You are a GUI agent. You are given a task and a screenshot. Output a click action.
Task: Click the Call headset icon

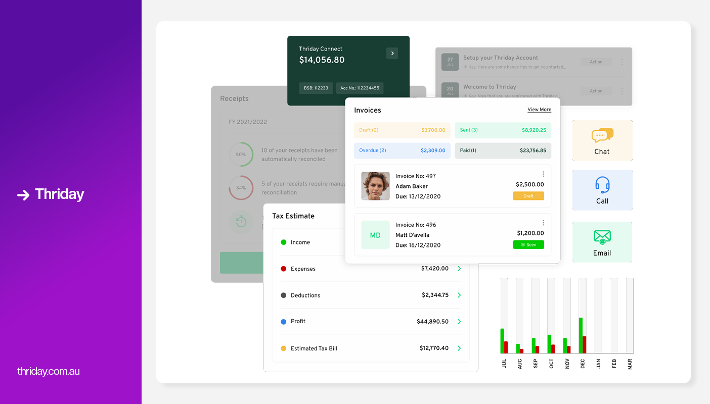602,185
